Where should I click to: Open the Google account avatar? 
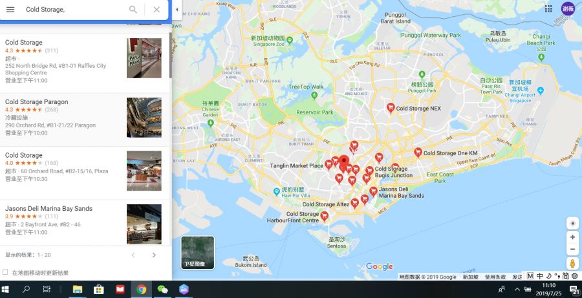tap(568, 9)
